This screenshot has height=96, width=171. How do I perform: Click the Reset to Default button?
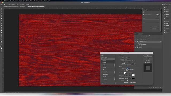tap(133, 82)
